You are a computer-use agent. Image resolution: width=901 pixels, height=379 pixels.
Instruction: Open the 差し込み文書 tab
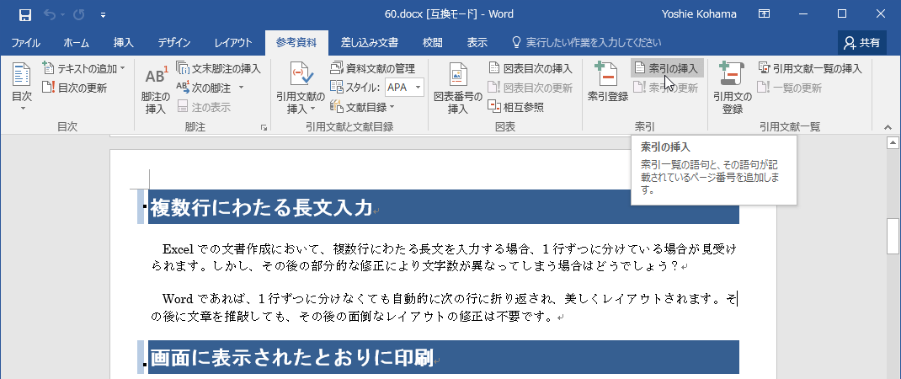[370, 43]
